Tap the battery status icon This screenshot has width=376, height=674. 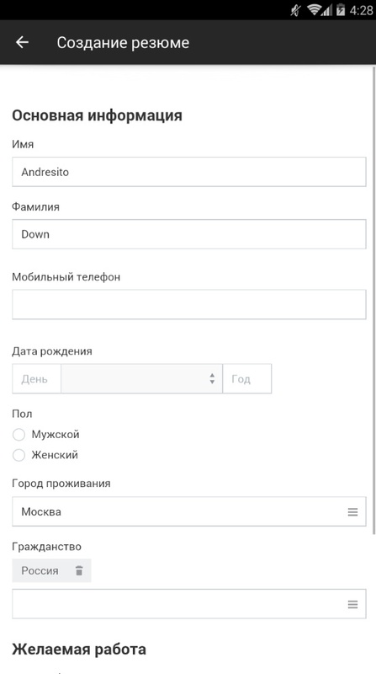341,10
